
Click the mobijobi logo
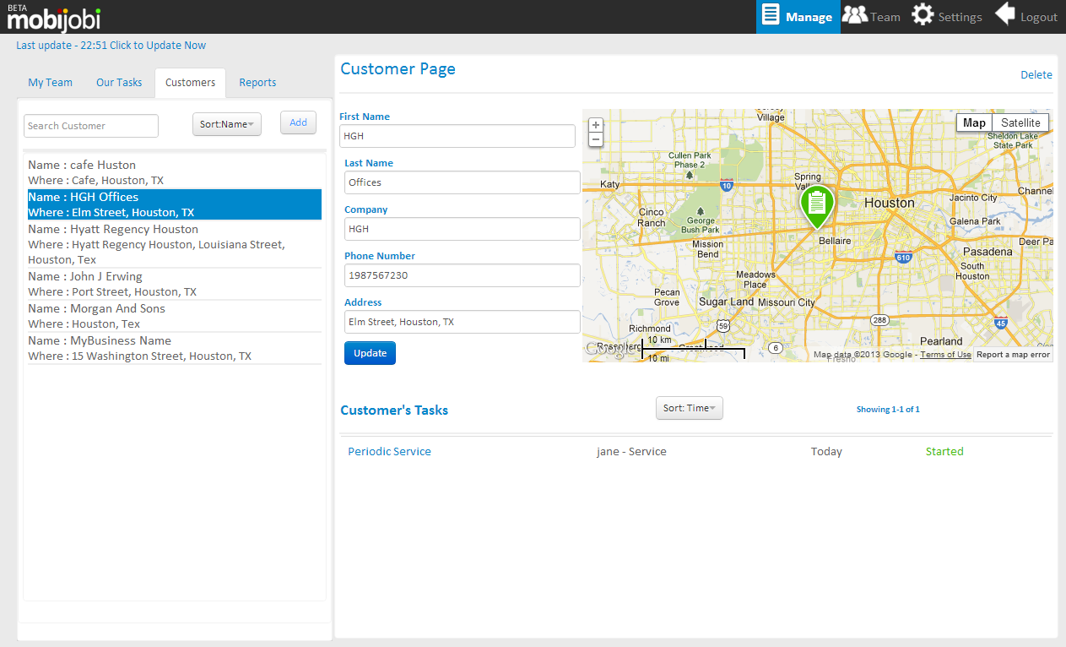[53, 17]
